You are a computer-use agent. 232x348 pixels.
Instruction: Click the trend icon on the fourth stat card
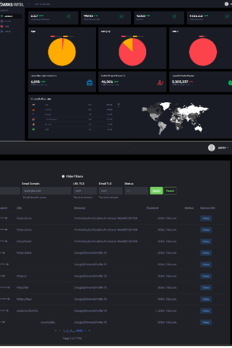click(227, 16)
